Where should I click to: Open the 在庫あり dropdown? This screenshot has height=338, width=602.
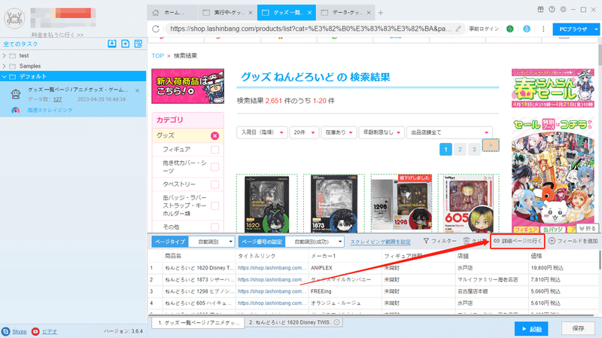339,132
